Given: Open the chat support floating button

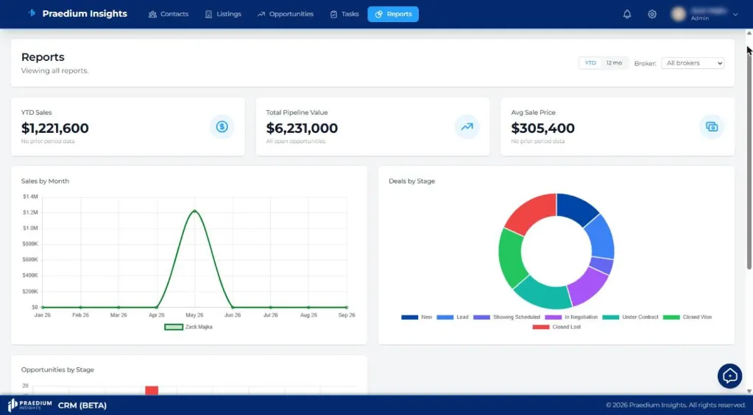Looking at the screenshot, I should (x=729, y=376).
